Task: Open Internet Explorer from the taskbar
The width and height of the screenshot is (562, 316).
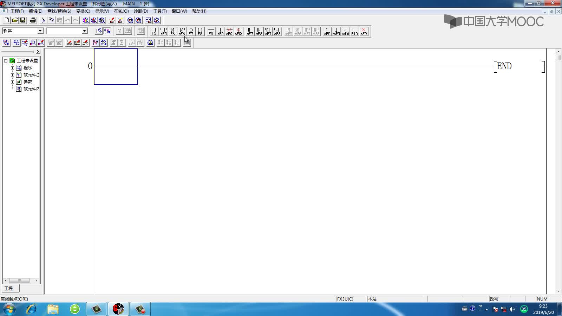Action: (31, 309)
